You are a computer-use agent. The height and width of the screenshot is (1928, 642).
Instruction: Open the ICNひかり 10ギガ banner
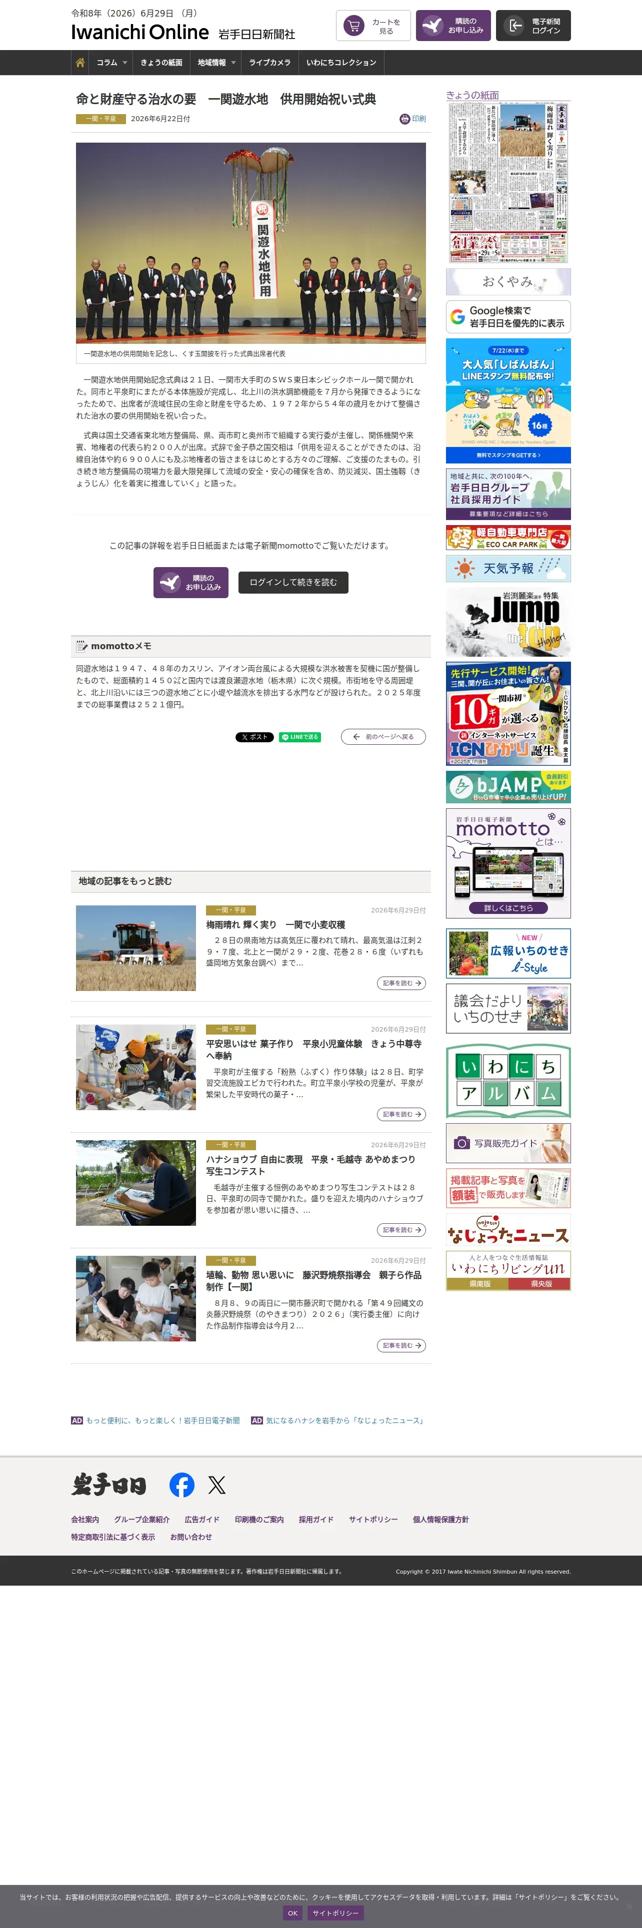pos(508,713)
